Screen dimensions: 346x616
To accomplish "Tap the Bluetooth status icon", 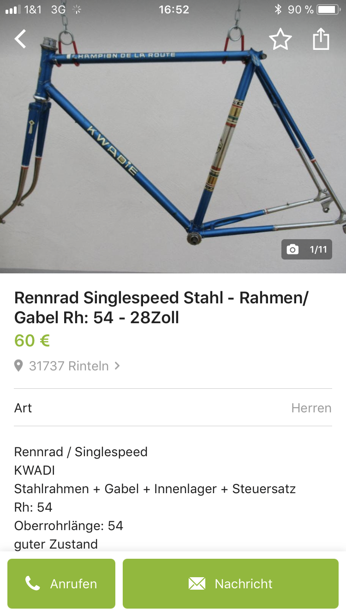I will point(278,10).
